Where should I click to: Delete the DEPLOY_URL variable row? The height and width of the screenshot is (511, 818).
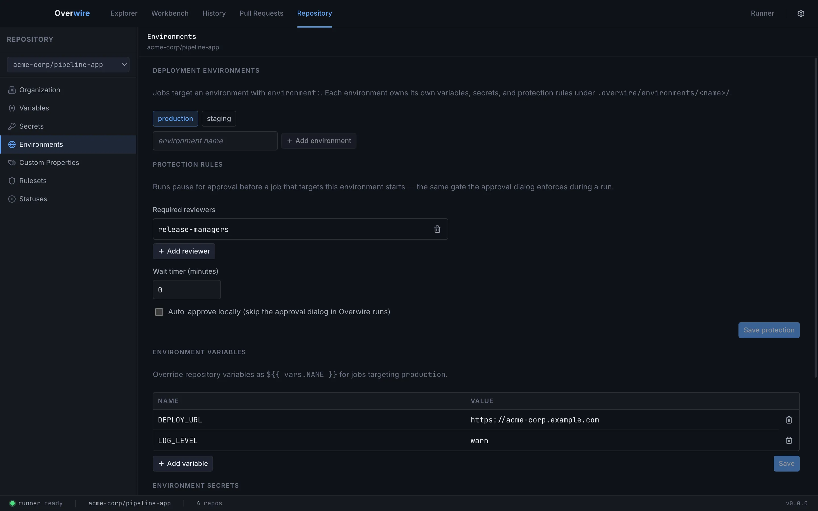pos(788,420)
